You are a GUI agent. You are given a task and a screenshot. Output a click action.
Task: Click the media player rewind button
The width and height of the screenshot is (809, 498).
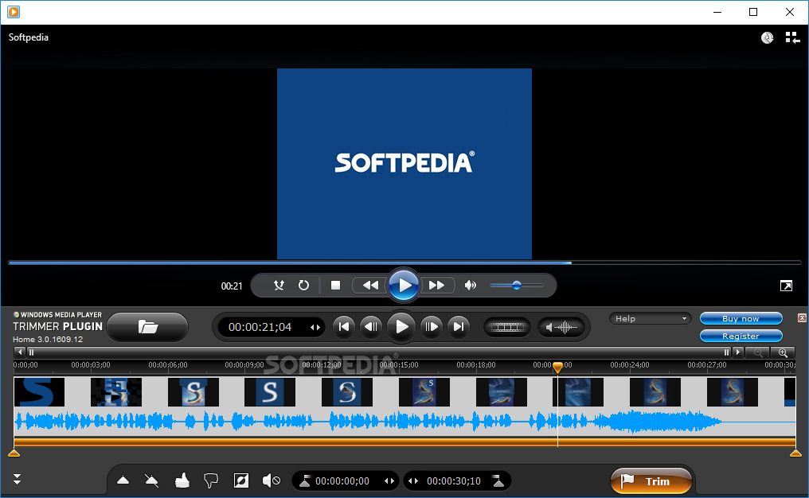tap(370, 285)
